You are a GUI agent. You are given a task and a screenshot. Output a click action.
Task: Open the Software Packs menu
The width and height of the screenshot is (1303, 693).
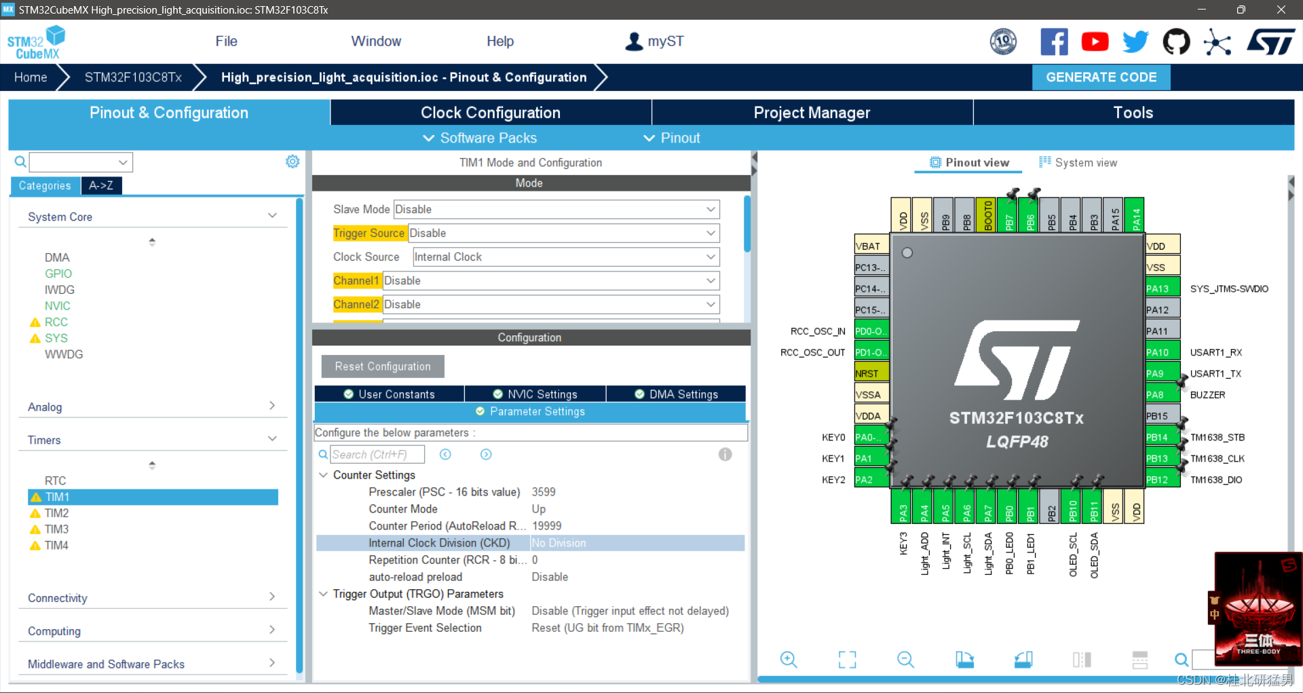click(x=479, y=138)
